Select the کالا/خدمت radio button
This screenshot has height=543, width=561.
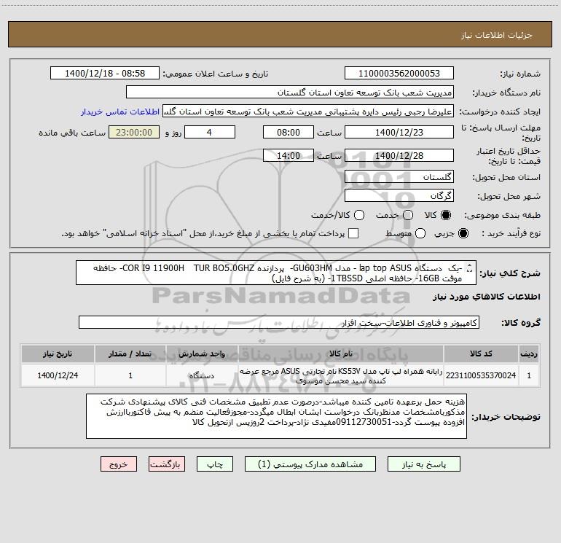(359, 215)
